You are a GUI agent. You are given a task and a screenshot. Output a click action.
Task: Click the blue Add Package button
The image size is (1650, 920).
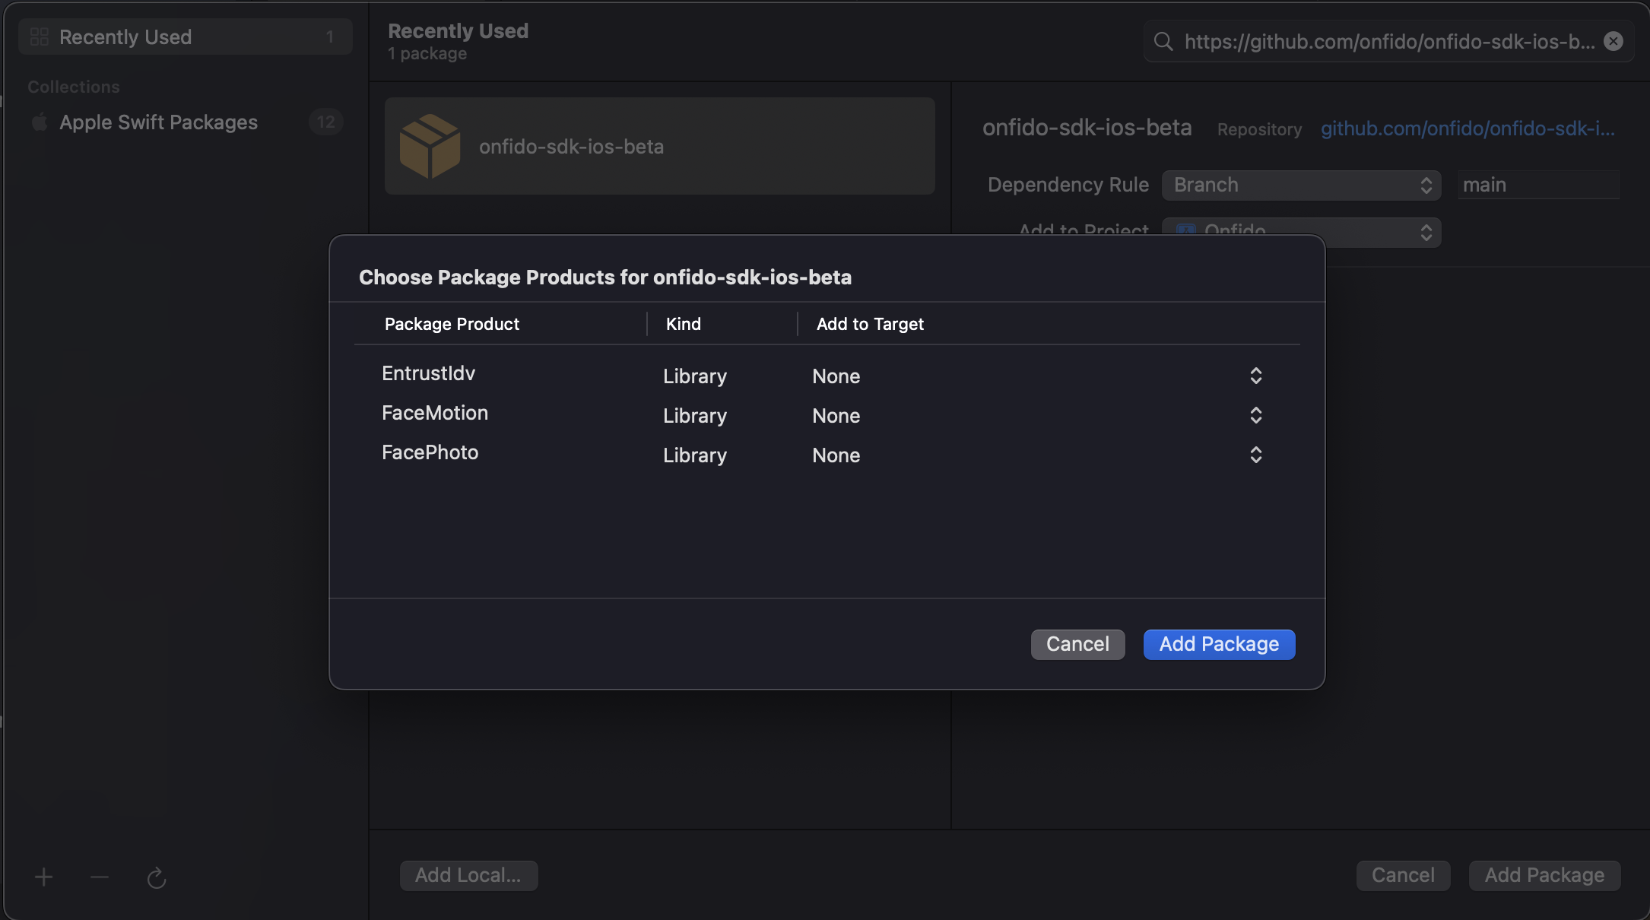click(1219, 644)
